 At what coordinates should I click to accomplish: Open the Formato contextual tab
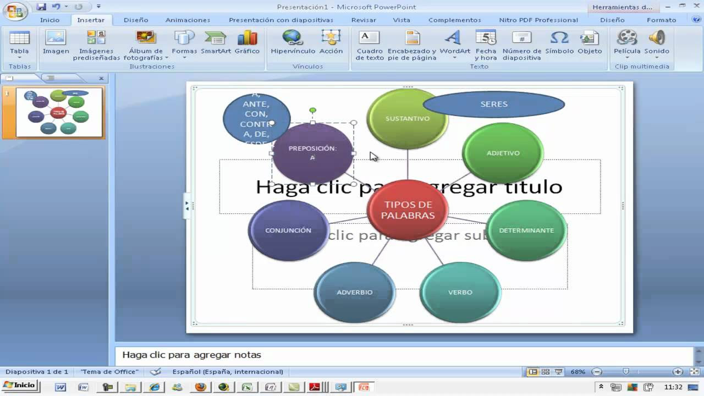tap(662, 20)
